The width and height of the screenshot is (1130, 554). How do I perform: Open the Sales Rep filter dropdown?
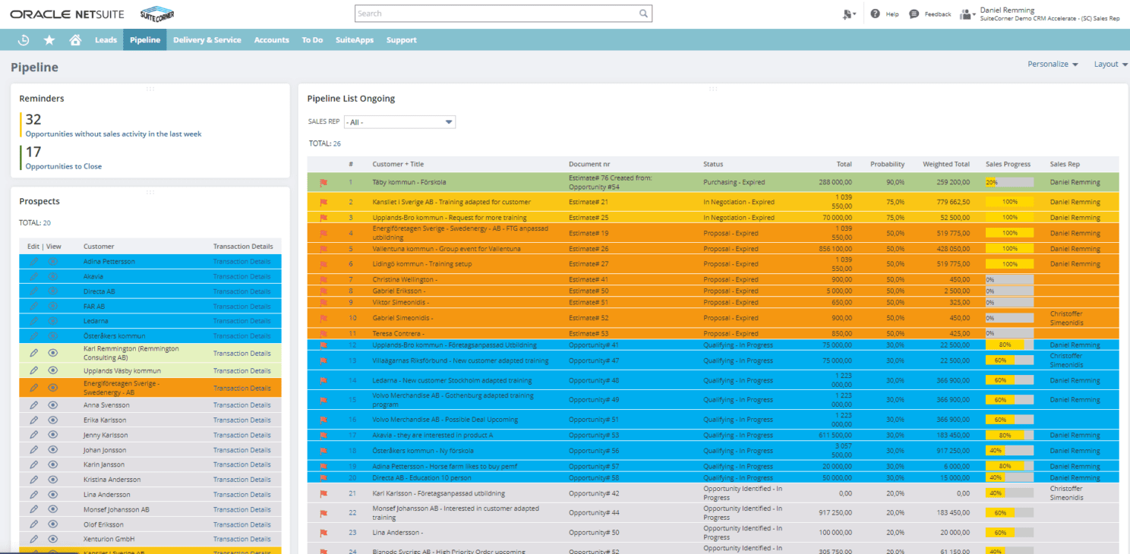pyautogui.click(x=399, y=122)
